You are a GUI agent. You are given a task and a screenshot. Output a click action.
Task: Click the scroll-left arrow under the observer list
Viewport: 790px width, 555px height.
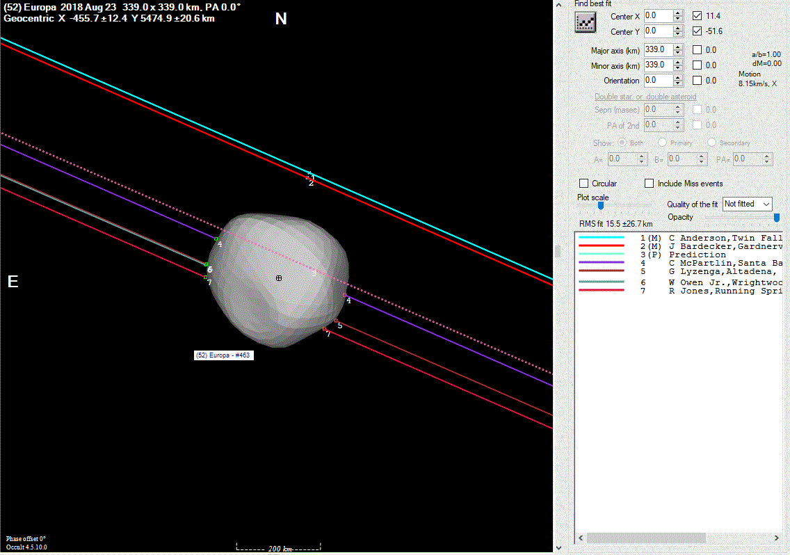[580, 538]
